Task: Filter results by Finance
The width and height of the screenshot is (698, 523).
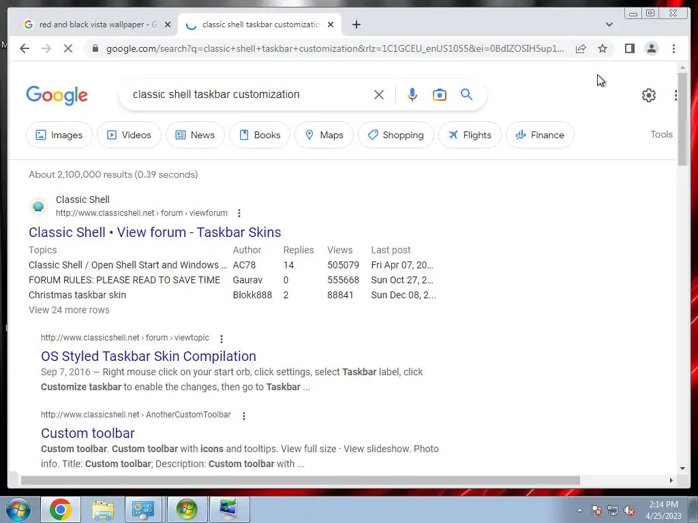Action: pos(540,135)
